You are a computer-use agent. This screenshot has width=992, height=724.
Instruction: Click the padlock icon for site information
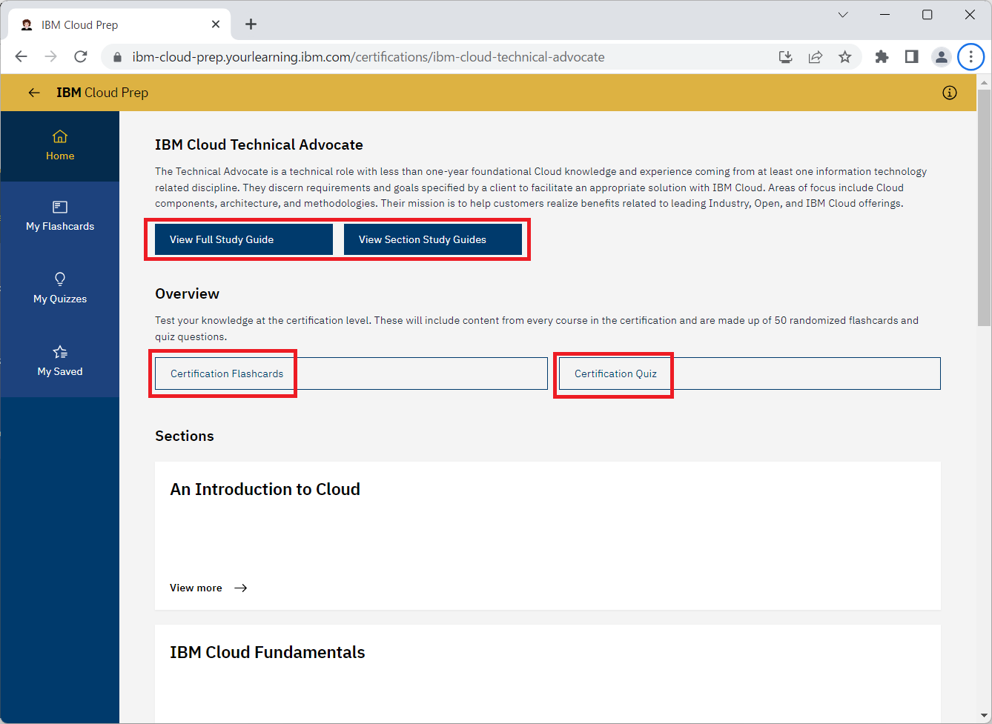click(116, 56)
